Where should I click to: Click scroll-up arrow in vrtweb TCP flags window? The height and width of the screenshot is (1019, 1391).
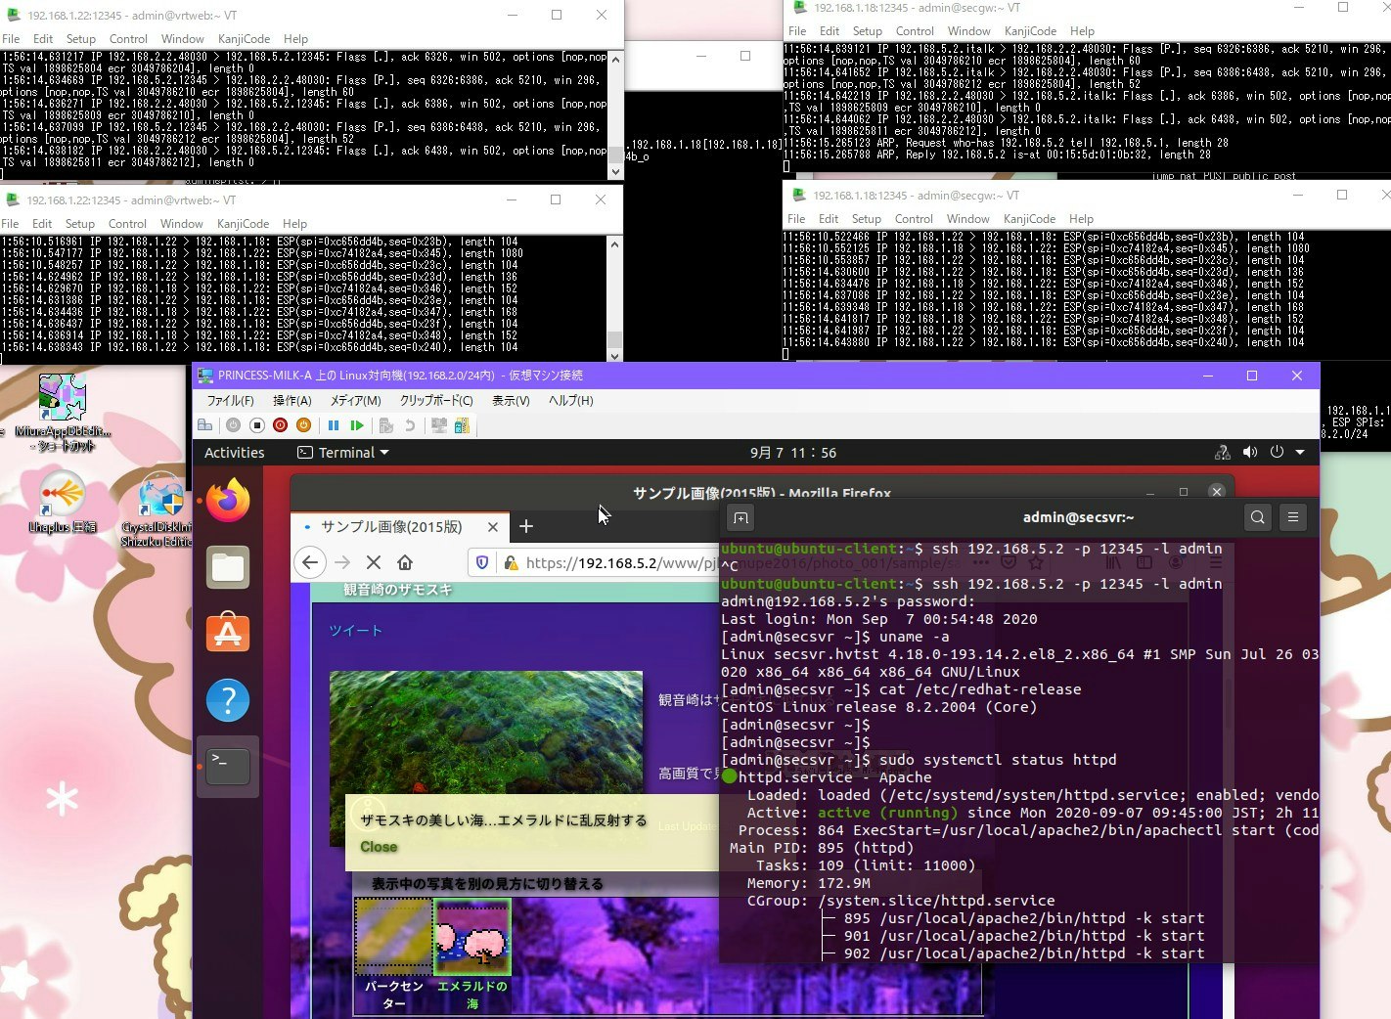coord(614,59)
